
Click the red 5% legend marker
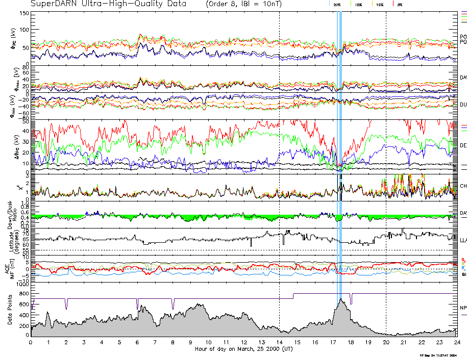point(392,4)
